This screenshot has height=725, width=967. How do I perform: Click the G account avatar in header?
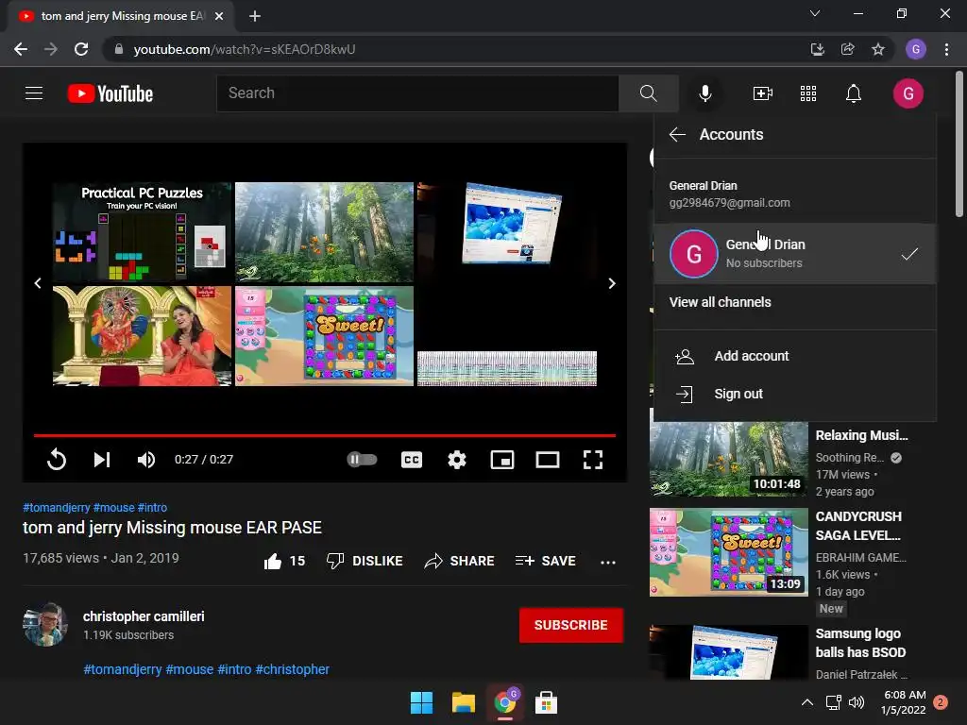pyautogui.click(x=908, y=93)
